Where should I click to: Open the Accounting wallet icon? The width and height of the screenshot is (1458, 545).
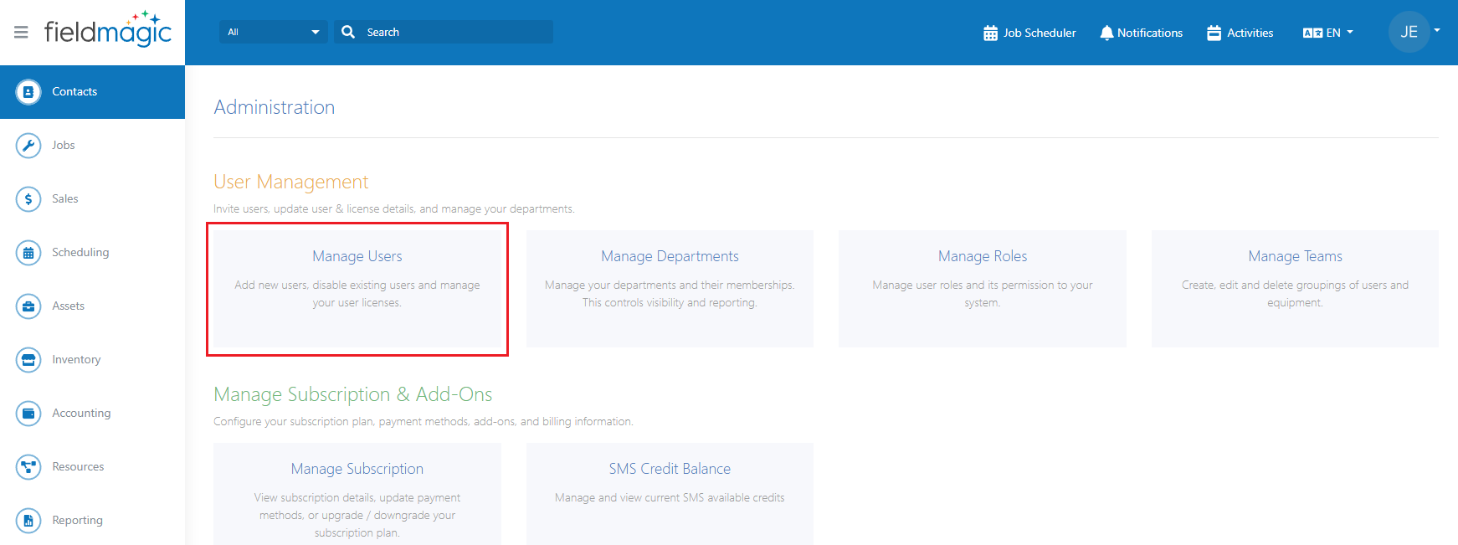point(28,414)
